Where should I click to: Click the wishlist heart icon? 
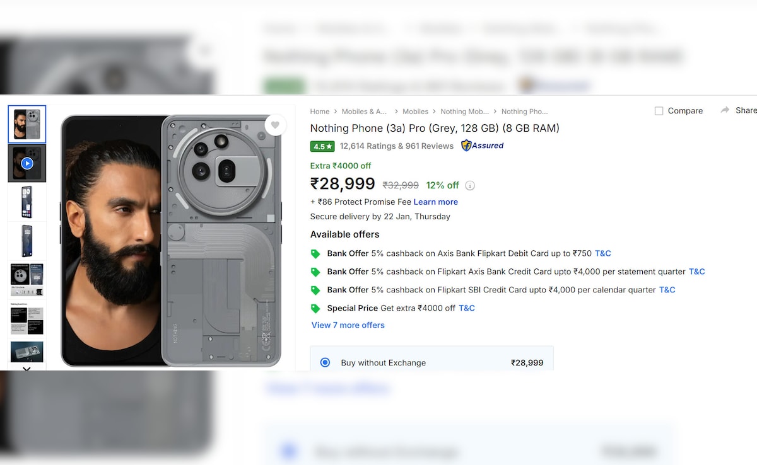(275, 125)
